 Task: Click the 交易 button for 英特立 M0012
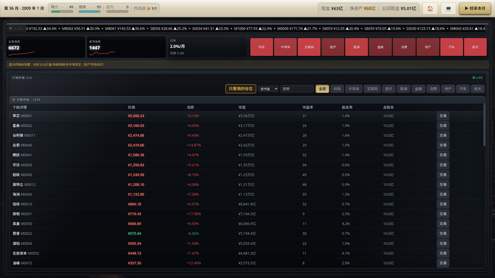coord(443,185)
